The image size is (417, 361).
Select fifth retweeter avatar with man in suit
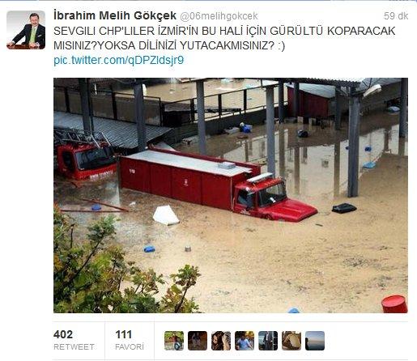pyautogui.click(x=268, y=341)
